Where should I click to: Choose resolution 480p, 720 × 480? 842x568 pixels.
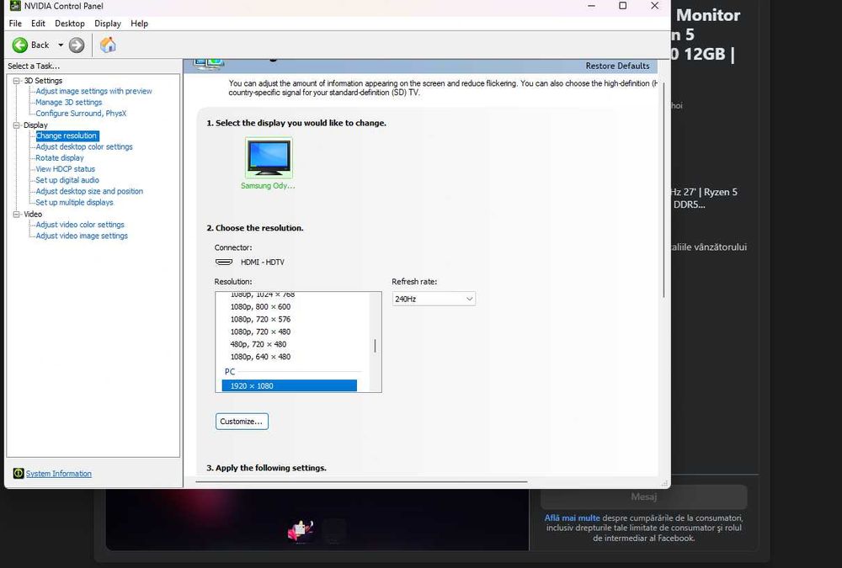(258, 344)
